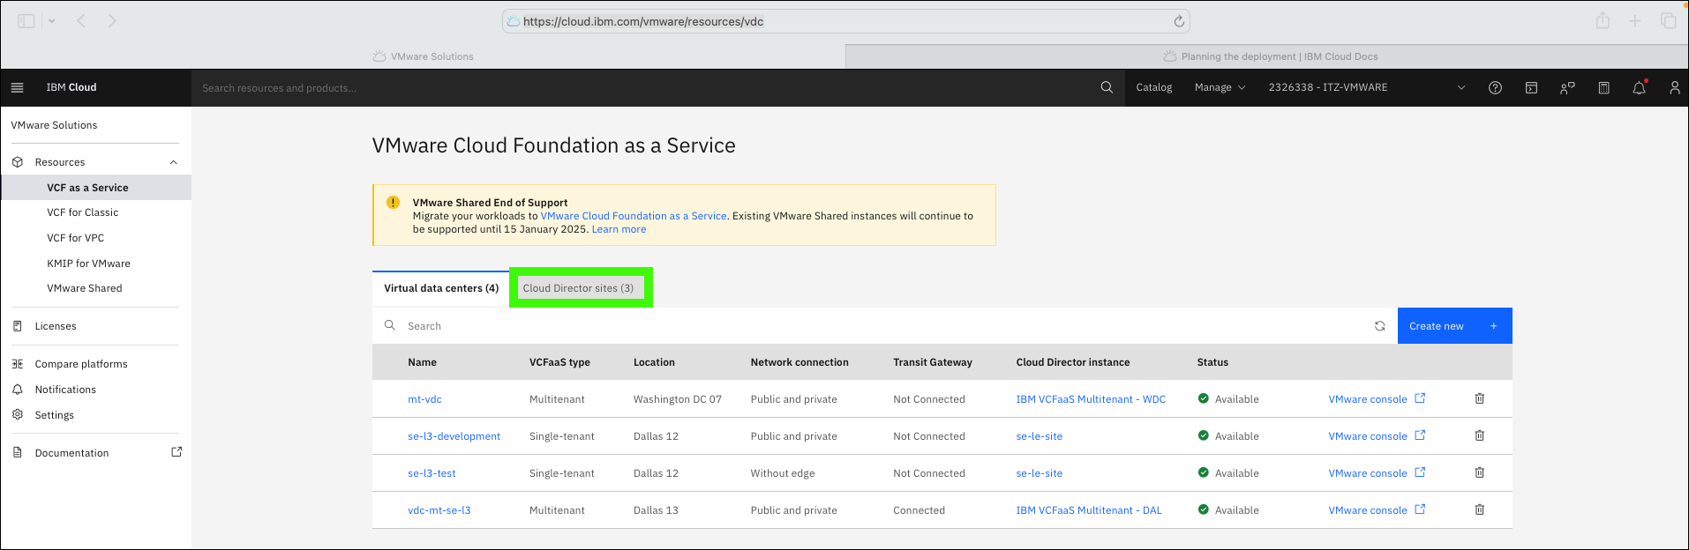The width and height of the screenshot is (1689, 550).
Task: Go forward in browser history
Action: pyautogui.click(x=112, y=20)
